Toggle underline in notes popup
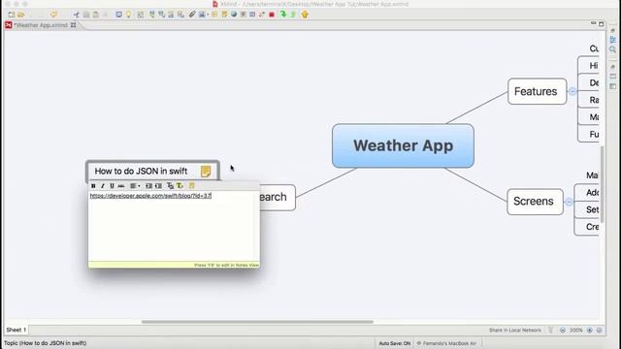The height and width of the screenshot is (349, 621). click(112, 185)
